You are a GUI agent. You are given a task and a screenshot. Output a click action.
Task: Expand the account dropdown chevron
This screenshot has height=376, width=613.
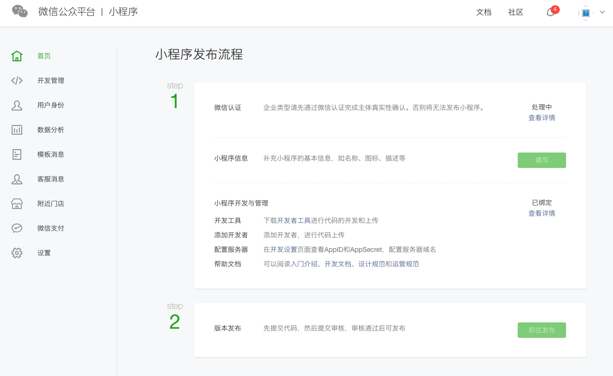[x=602, y=13]
